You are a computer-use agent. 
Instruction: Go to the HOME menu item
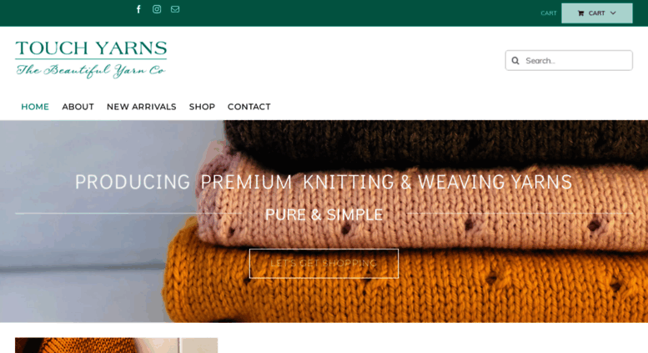(35, 107)
